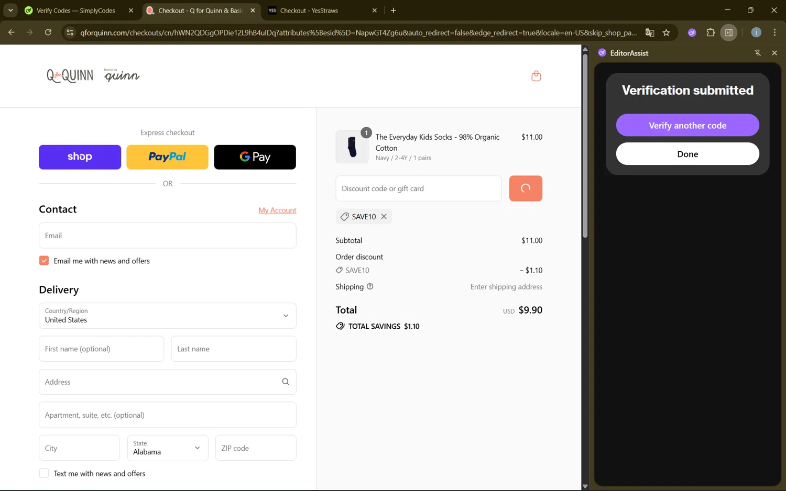Viewport: 786px width, 491px height.
Task: Click the Done button in EditorAssist
Action: [x=687, y=154]
